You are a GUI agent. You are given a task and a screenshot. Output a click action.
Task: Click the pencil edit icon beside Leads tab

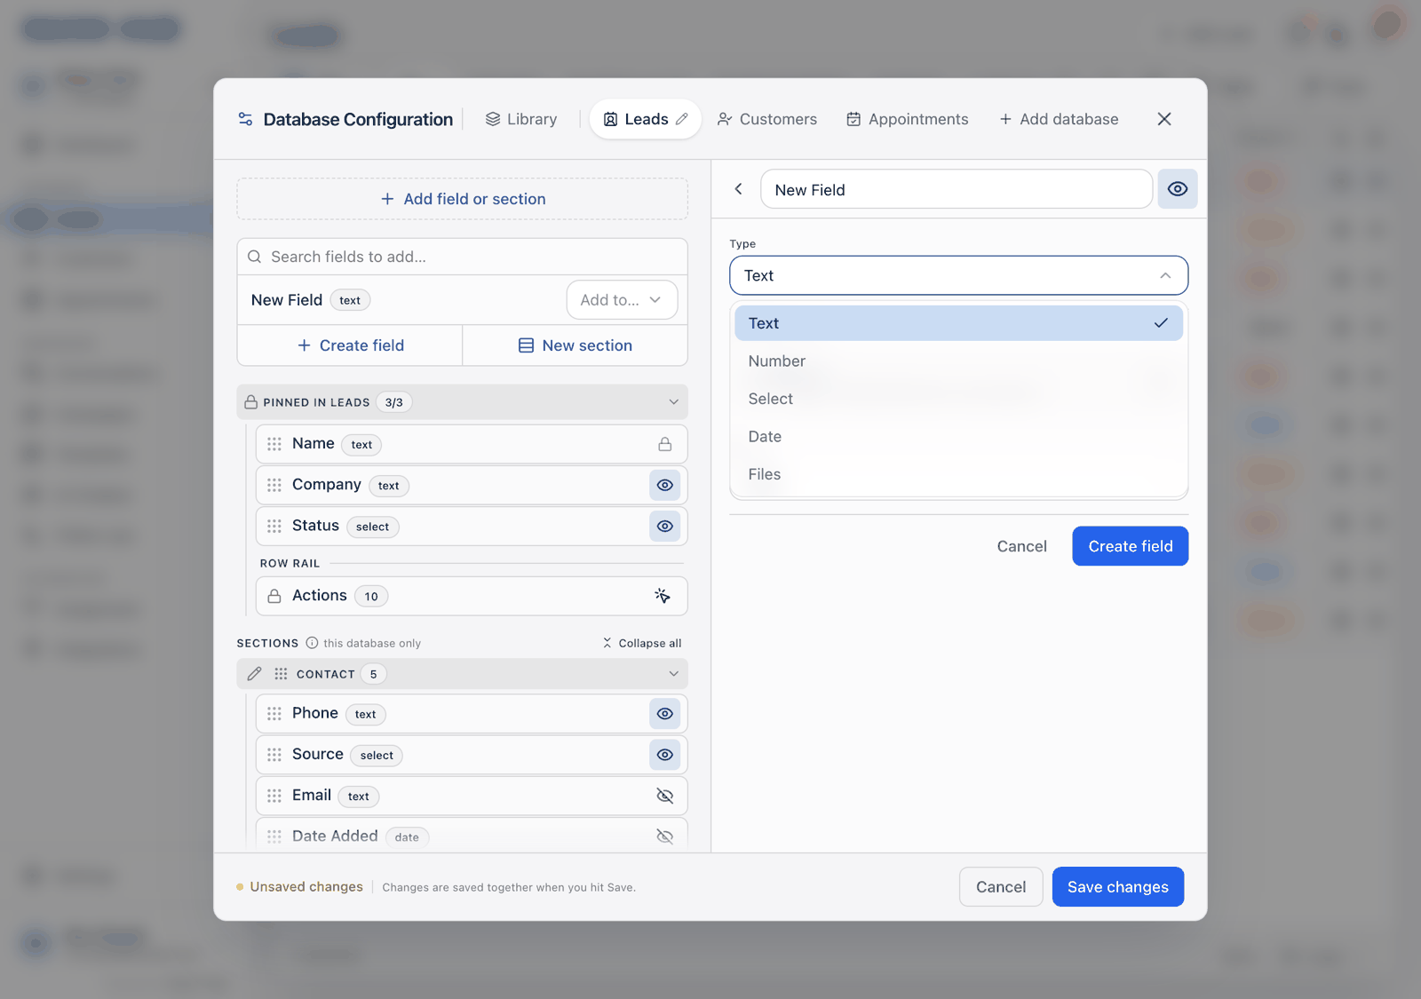tap(682, 119)
